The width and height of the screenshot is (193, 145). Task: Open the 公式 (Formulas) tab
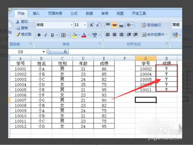coord(74,14)
